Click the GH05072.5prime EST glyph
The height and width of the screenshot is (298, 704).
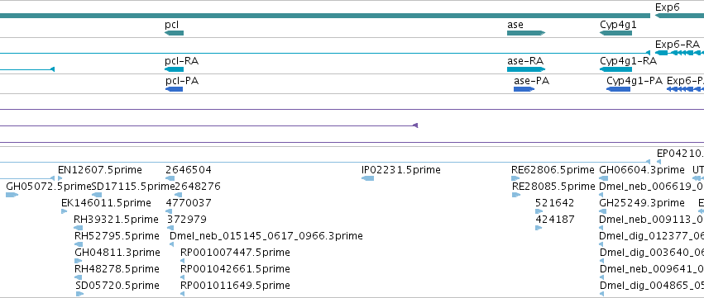[12, 195]
